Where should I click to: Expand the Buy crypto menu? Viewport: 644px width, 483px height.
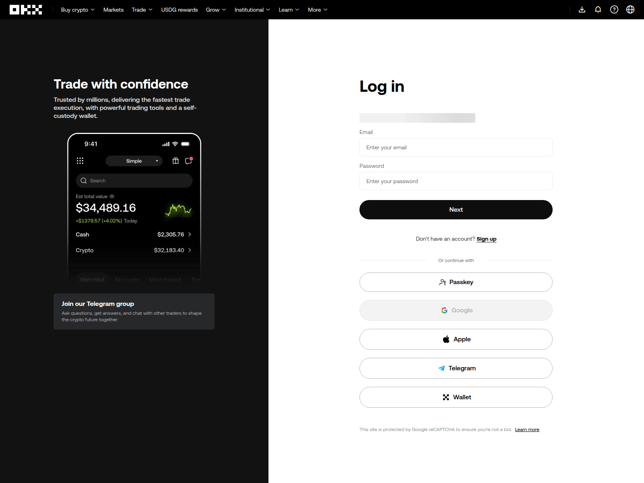[x=78, y=10]
